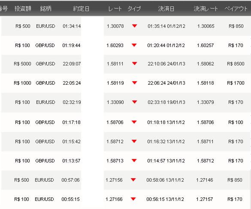Image resolution: width=251 pixels, height=209 pixels.
Task: Click red down arrow in 1.58706 row
Action: (x=134, y=122)
